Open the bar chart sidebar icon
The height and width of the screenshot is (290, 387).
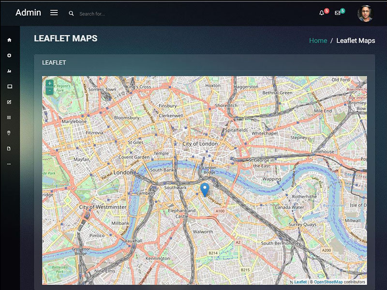9,71
